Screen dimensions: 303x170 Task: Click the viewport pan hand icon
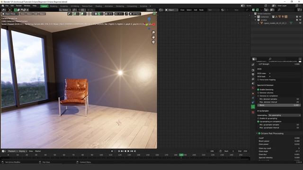click(153, 37)
